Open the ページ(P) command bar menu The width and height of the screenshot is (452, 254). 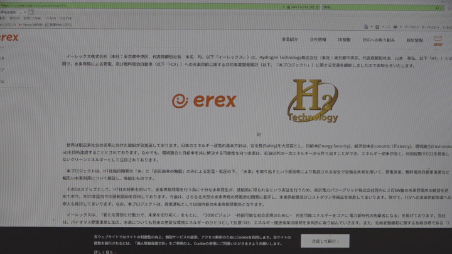tap(411, 28)
